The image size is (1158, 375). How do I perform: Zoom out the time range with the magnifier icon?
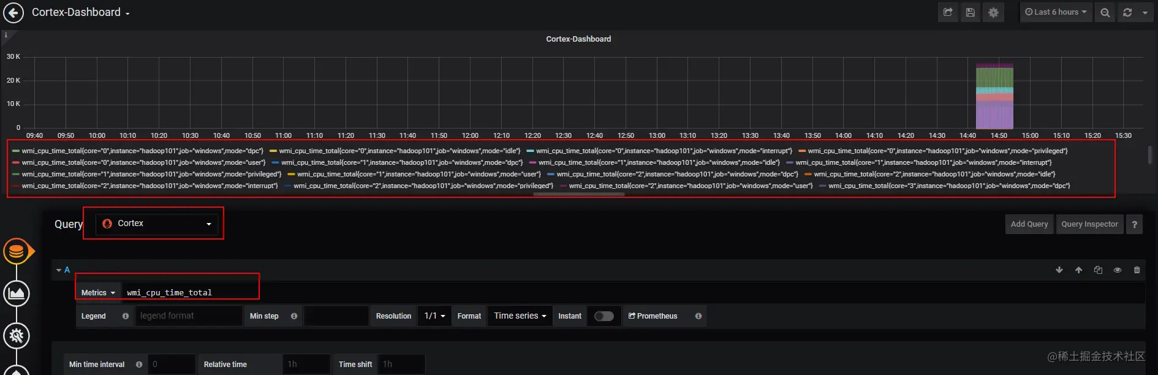(1105, 12)
